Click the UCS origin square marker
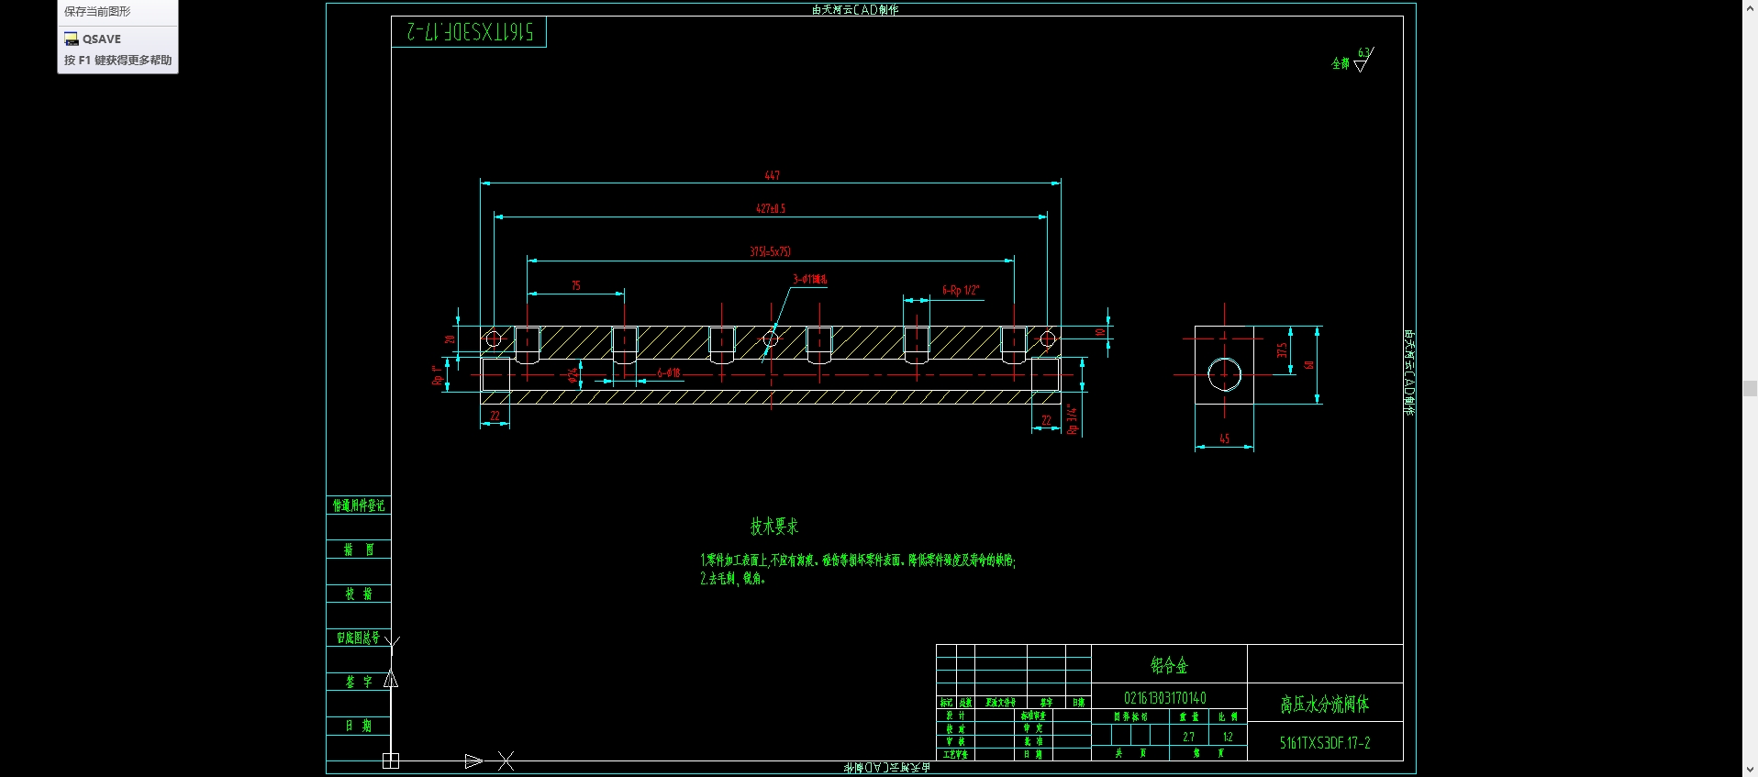This screenshot has height=777, width=1758. [x=391, y=760]
